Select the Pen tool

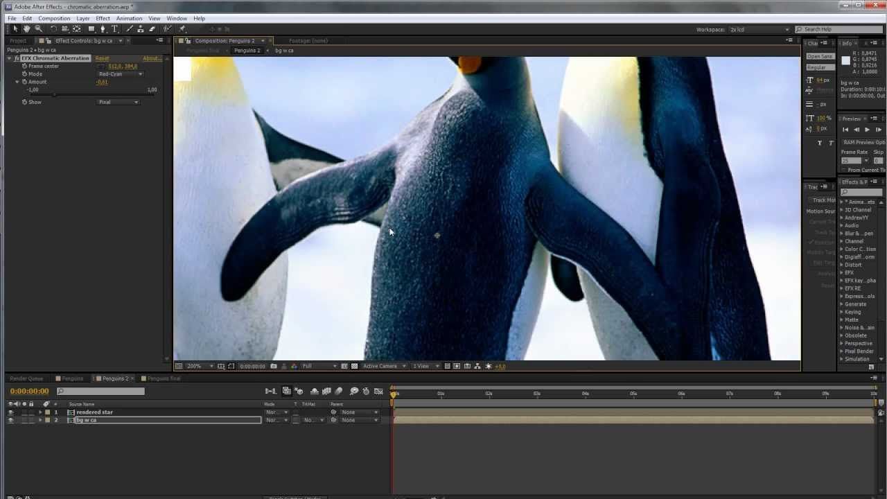click(103, 29)
